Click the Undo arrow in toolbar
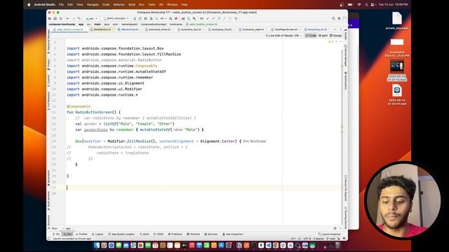Viewport: 449px width, 252px height. click(236, 19)
